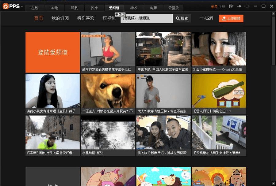Viewport: 276px width, 186px height.
Task: Go to 首页 home section
Action: [39, 18]
